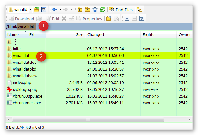Refresh the directory listing
This screenshot has width=198, height=135.
click(x=102, y=9)
